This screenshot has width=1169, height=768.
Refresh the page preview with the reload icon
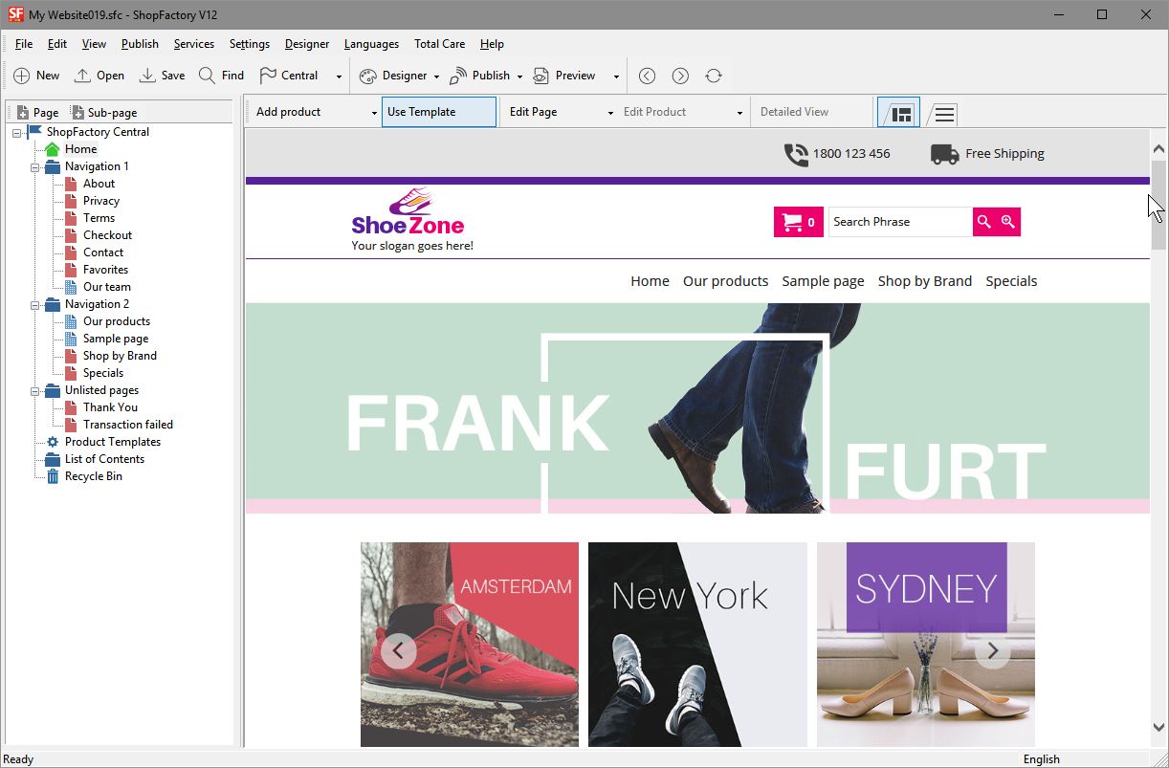[714, 76]
